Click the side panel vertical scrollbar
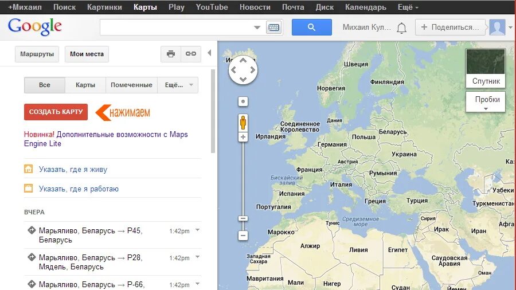 point(213,111)
